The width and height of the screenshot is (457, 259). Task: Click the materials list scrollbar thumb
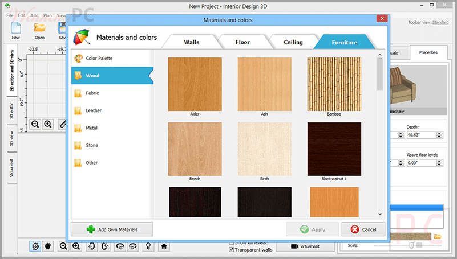[x=380, y=74]
